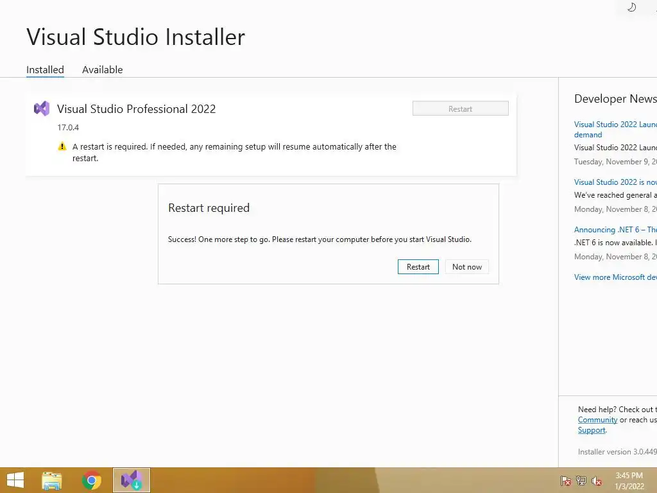Click the network status tray icon
This screenshot has width=657, height=493.
point(581,481)
